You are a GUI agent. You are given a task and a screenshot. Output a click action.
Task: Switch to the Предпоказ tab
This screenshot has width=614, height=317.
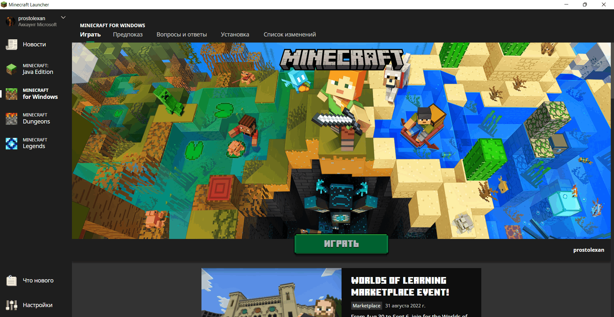[128, 35]
